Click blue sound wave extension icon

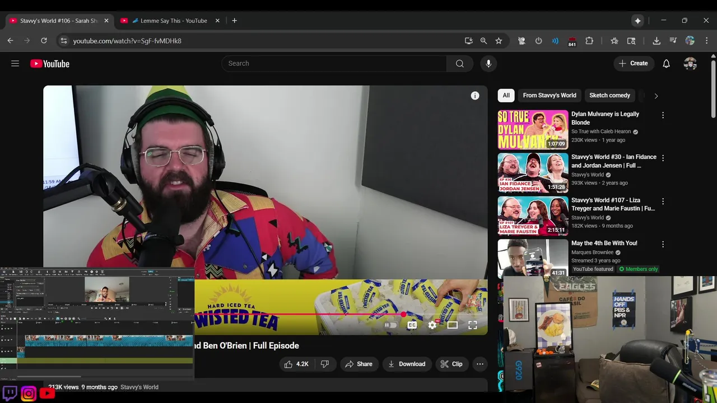click(x=555, y=41)
